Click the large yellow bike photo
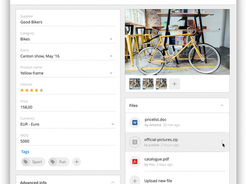The image size is (246, 184). click(x=177, y=42)
